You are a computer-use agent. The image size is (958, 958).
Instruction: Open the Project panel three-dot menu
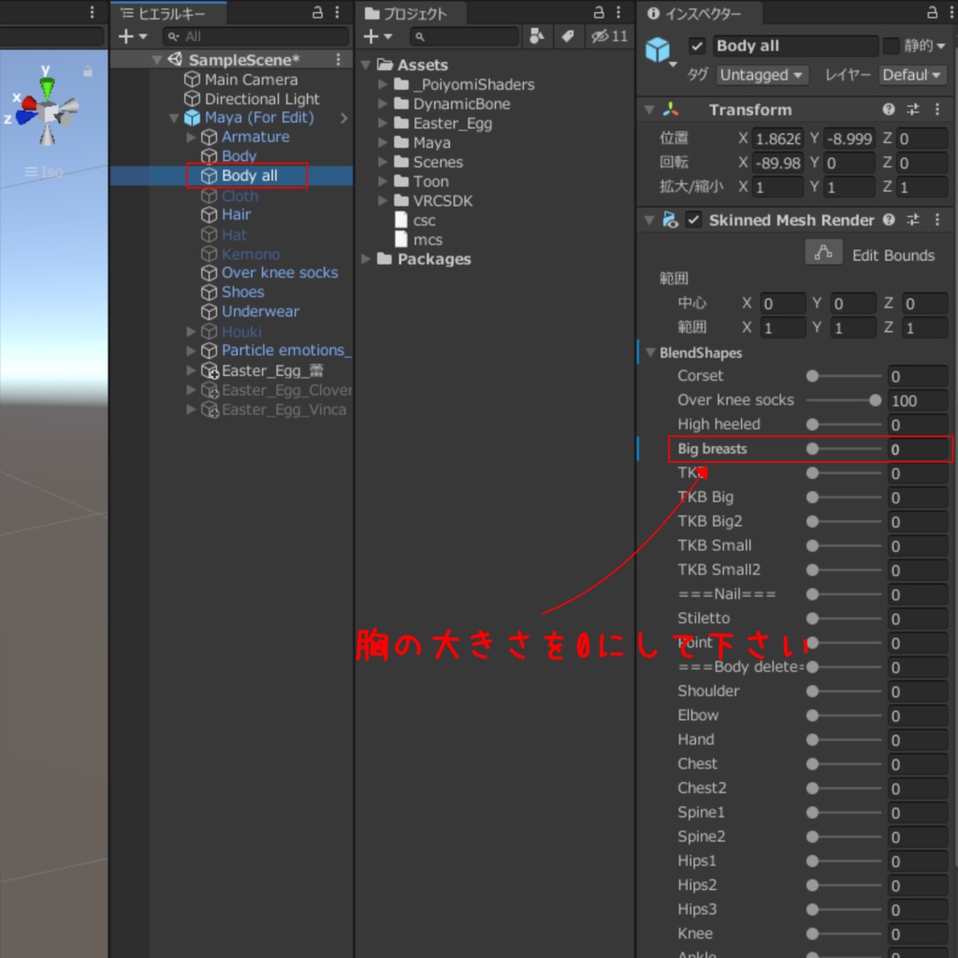618,12
